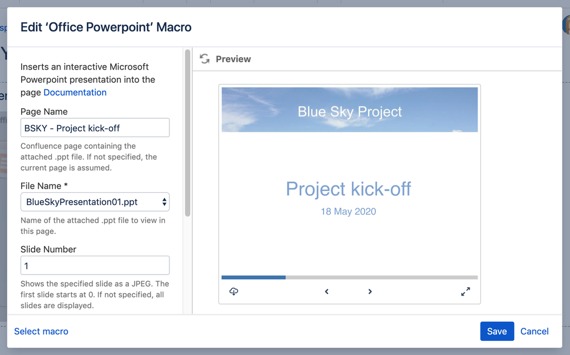Expand the preview to full screen
Screen dimensions: 570x355
[466, 291]
